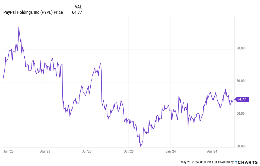Select the Apr '23 x-axis label
This screenshot has width=260, height=166.
click(x=45, y=152)
